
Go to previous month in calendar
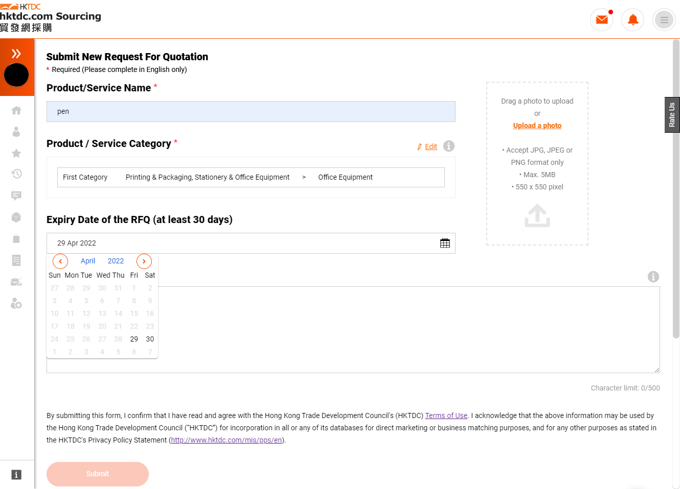pyautogui.click(x=60, y=261)
